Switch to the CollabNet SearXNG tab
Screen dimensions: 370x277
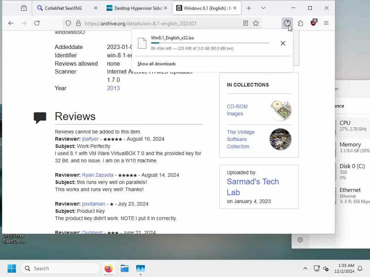[63, 8]
